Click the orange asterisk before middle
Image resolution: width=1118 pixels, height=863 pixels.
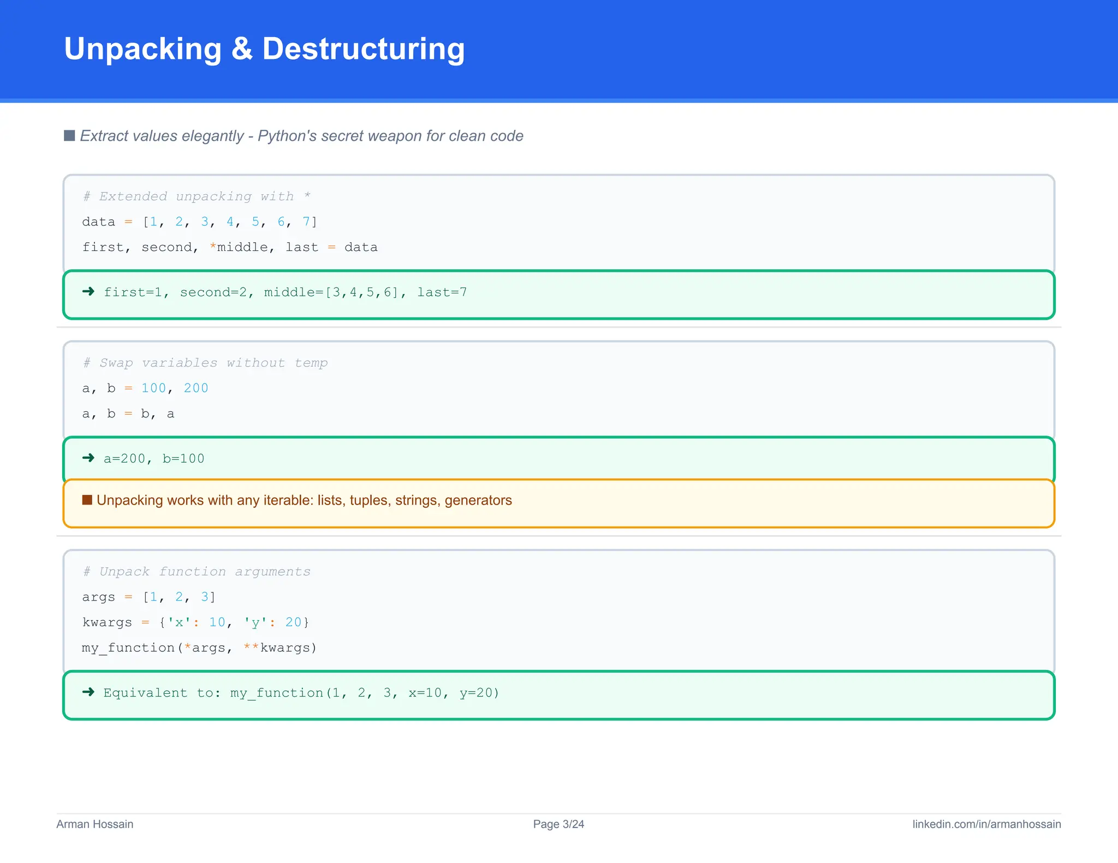pos(213,247)
